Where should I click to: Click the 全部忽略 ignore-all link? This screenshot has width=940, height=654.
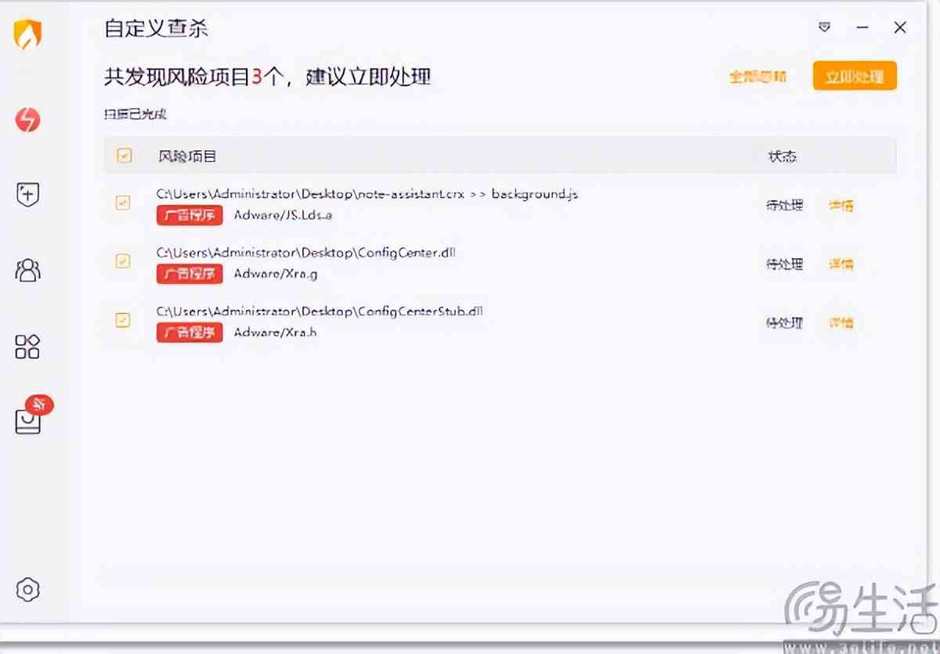[757, 77]
